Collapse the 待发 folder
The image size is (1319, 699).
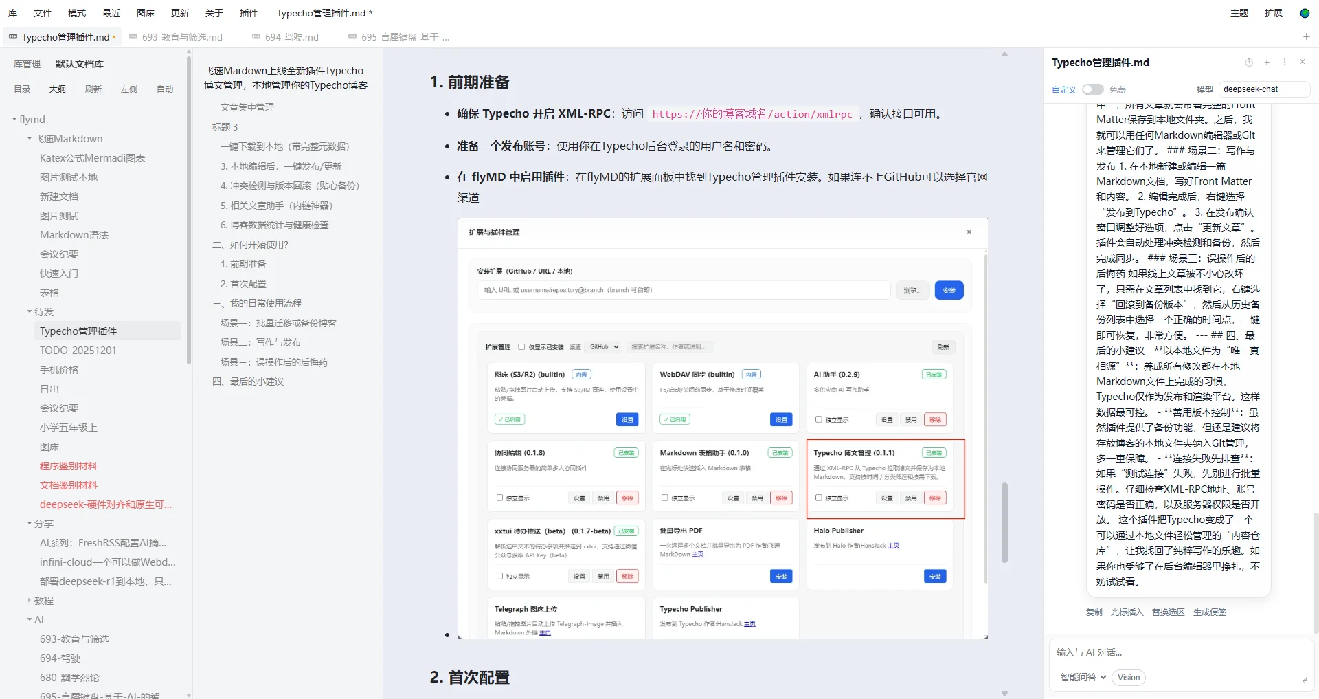[x=30, y=312]
